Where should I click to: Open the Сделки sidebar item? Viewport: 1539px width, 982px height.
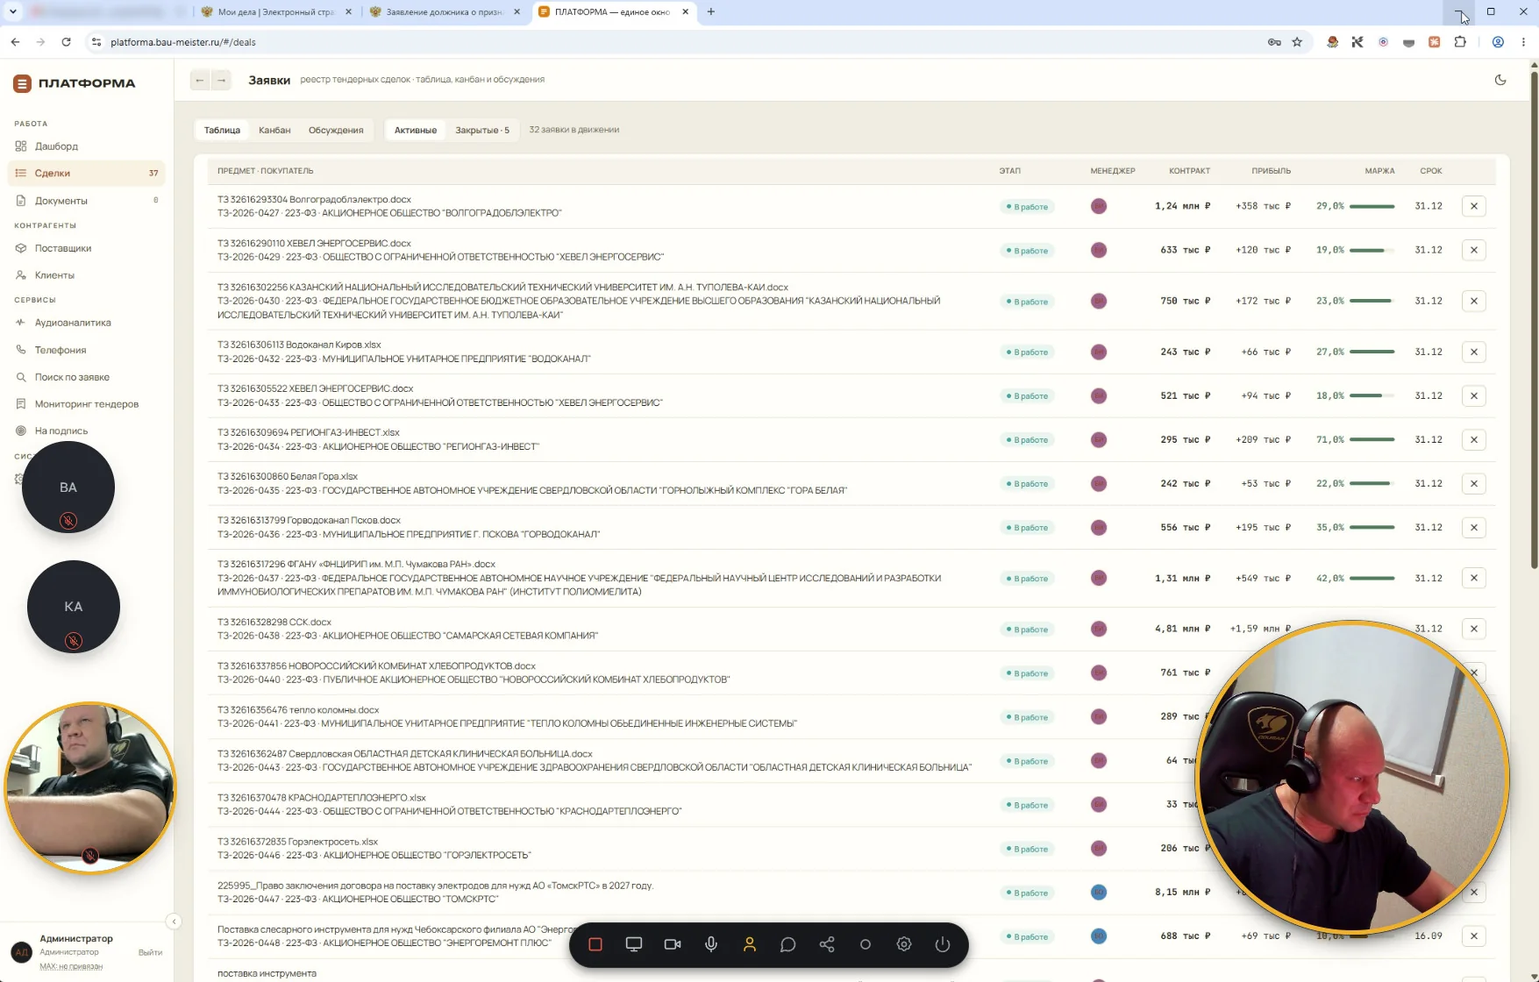86,174
